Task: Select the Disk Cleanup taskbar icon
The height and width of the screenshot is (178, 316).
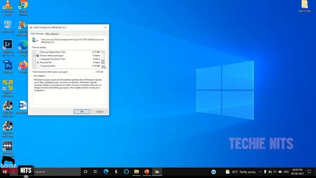Action: pyautogui.click(x=157, y=172)
